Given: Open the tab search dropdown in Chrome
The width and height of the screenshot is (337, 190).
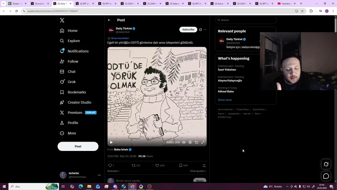Looking at the screenshot, I should click(3, 4).
